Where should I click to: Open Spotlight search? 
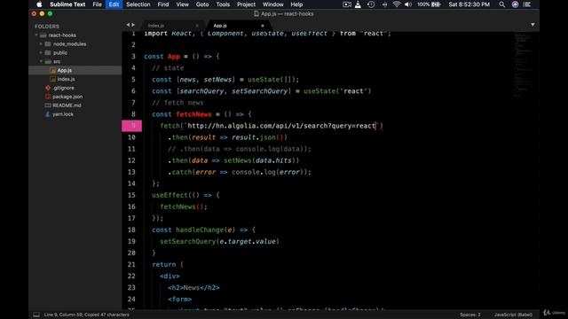501,4
